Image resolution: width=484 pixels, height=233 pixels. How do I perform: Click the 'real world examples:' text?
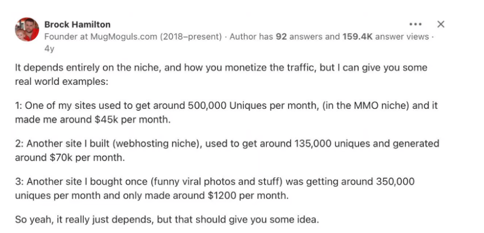(62, 81)
